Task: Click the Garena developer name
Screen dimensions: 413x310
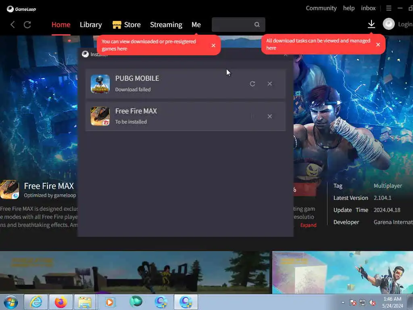Action: pyautogui.click(x=393, y=222)
